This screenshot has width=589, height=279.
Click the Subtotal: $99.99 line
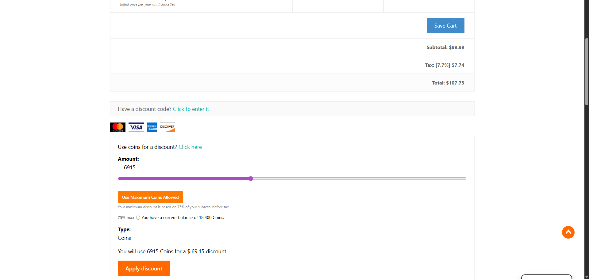pos(445,47)
